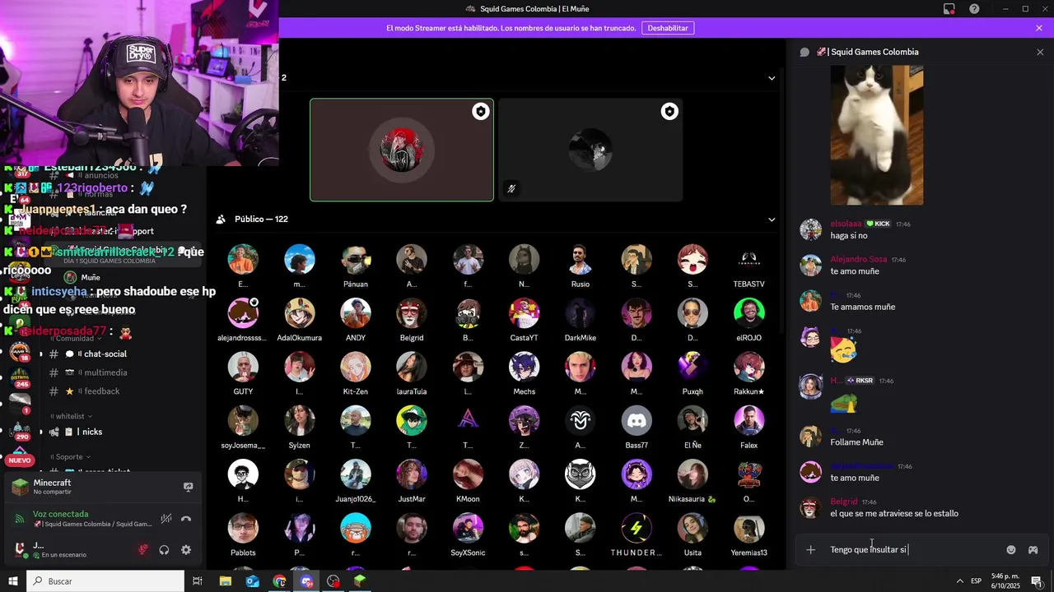Select the red-haired speaker tile
The image size is (1054, 592).
pyautogui.click(x=402, y=150)
